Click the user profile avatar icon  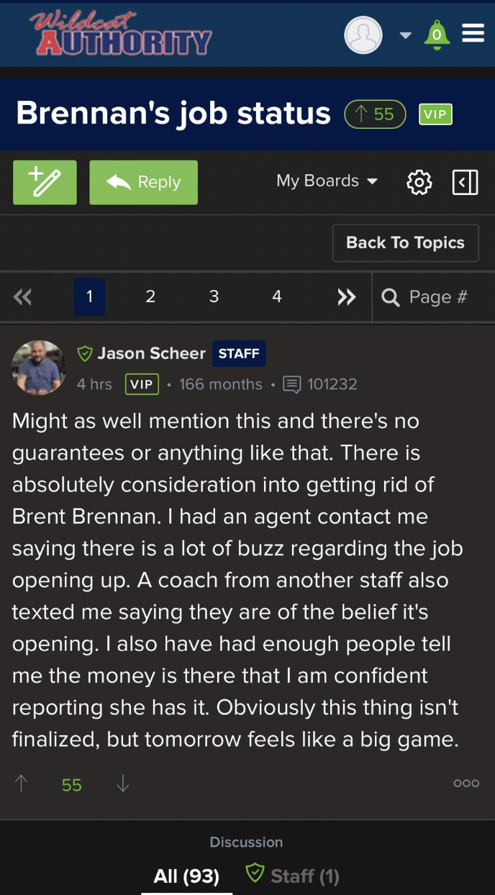363,35
